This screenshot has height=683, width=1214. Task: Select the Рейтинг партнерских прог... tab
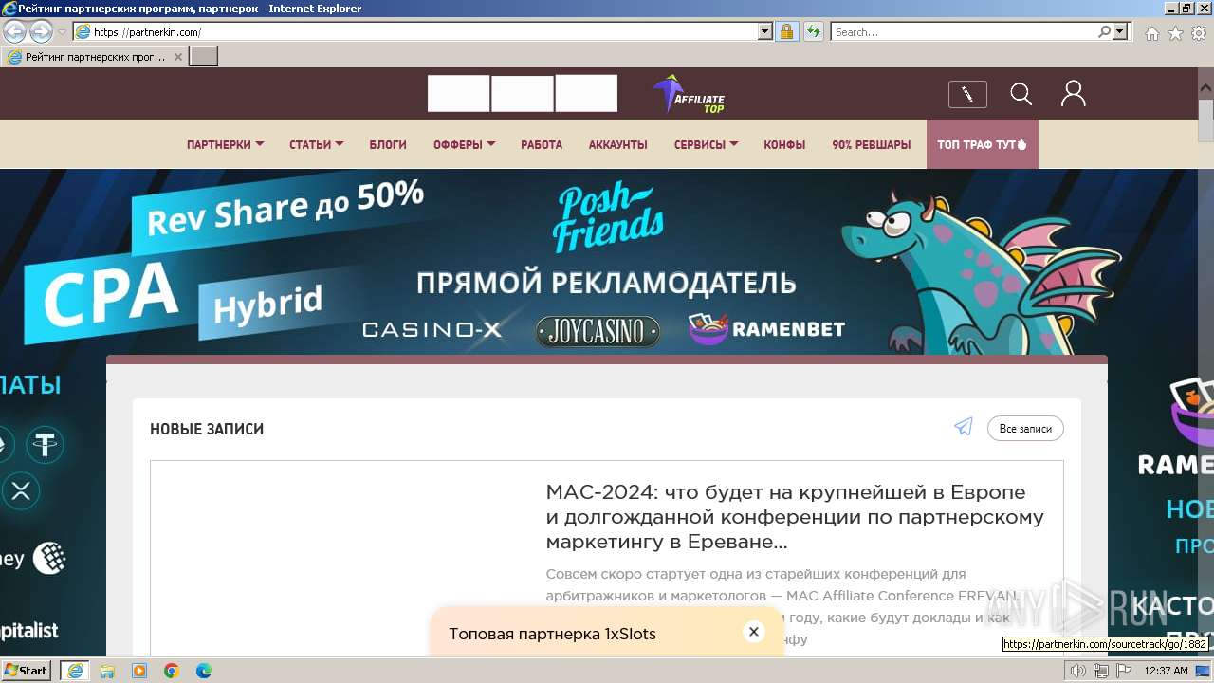click(x=95, y=57)
